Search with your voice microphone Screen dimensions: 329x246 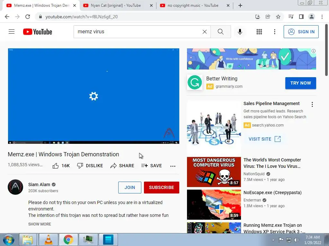pyautogui.click(x=240, y=32)
